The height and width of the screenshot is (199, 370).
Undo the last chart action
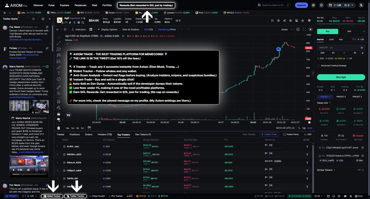pos(182,29)
